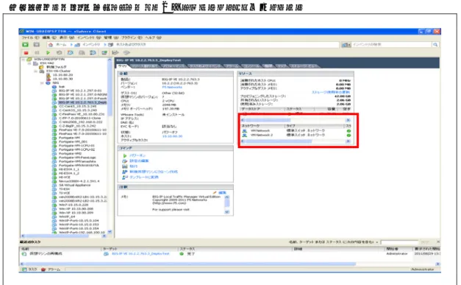
Task: Click the inventory search input field
Action: tap(391, 45)
